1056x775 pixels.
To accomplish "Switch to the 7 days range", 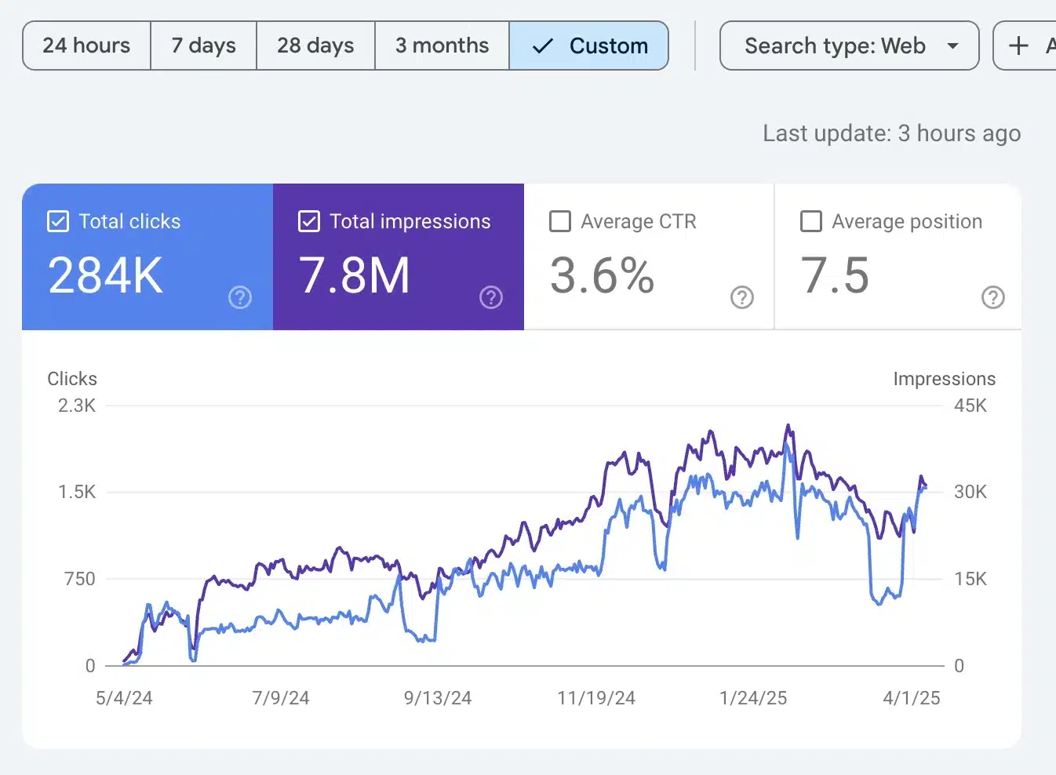I will (x=203, y=45).
